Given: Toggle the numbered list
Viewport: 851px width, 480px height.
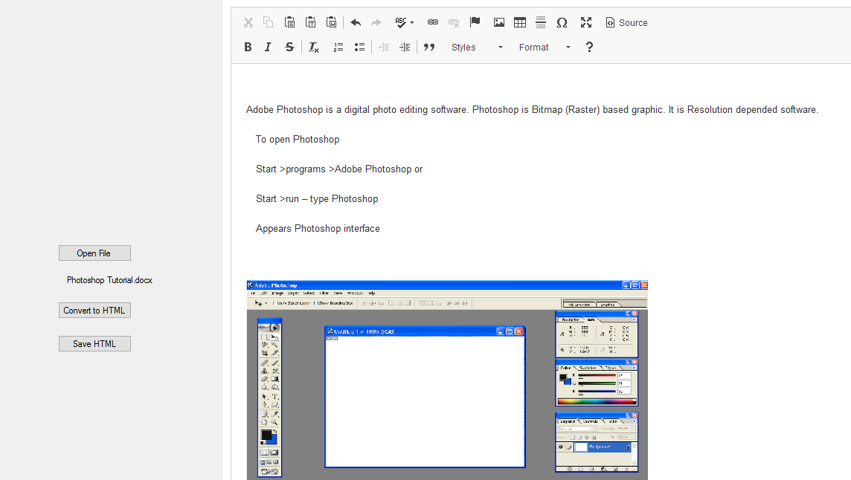Looking at the screenshot, I should pos(338,48).
